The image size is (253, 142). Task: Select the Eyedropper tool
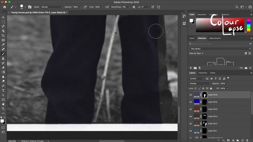[3, 45]
